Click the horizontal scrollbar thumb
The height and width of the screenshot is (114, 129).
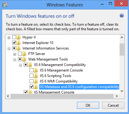(62, 96)
